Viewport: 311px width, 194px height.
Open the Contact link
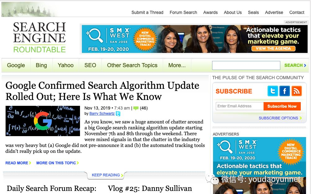click(x=297, y=12)
